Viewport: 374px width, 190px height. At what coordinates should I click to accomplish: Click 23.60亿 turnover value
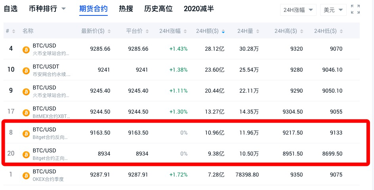[x=215, y=70]
